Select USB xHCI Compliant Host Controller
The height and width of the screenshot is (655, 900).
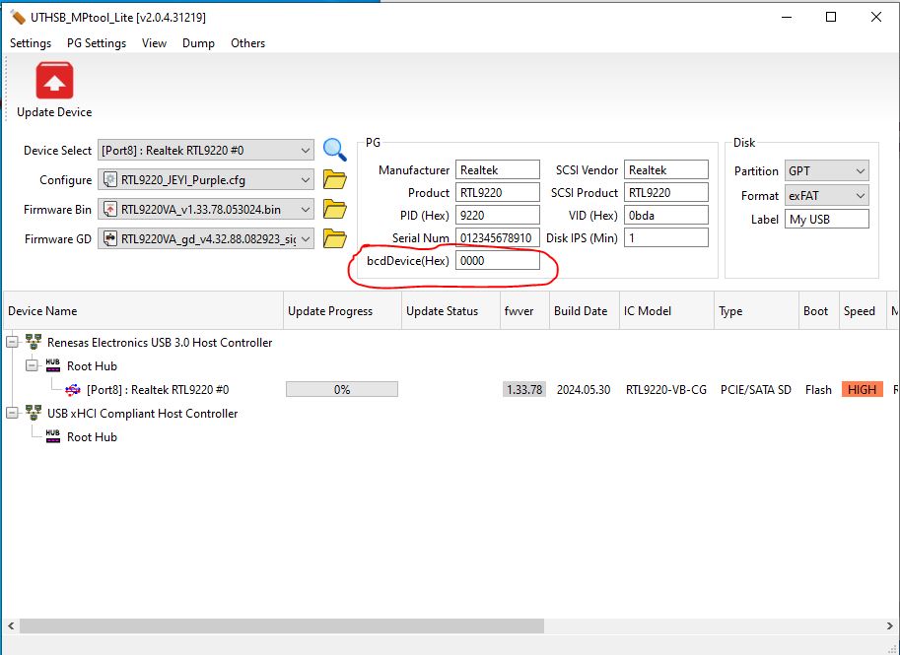click(142, 413)
